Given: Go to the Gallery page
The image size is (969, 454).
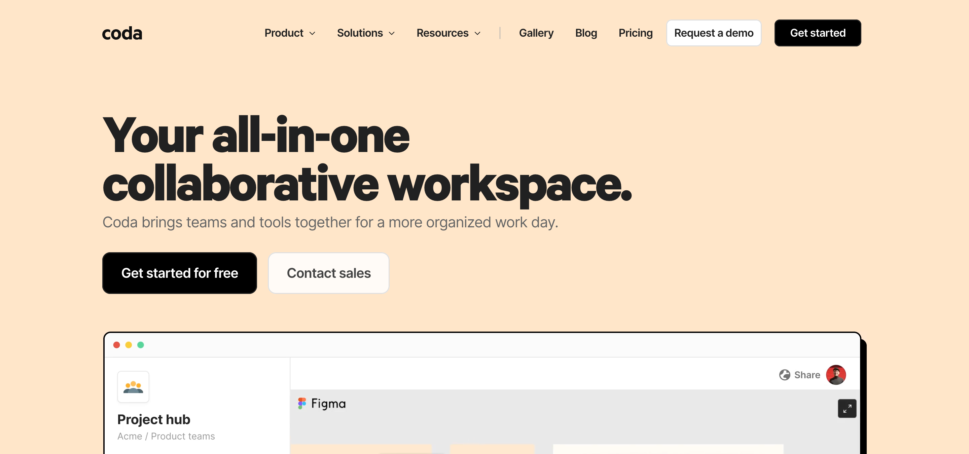Looking at the screenshot, I should pyautogui.click(x=536, y=33).
